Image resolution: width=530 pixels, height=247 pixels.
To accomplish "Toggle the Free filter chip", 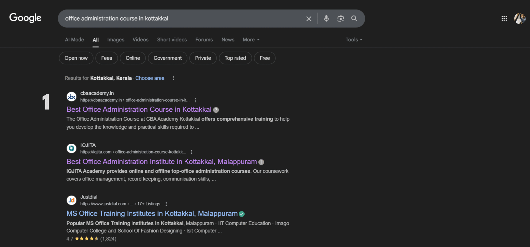I will coord(265,58).
